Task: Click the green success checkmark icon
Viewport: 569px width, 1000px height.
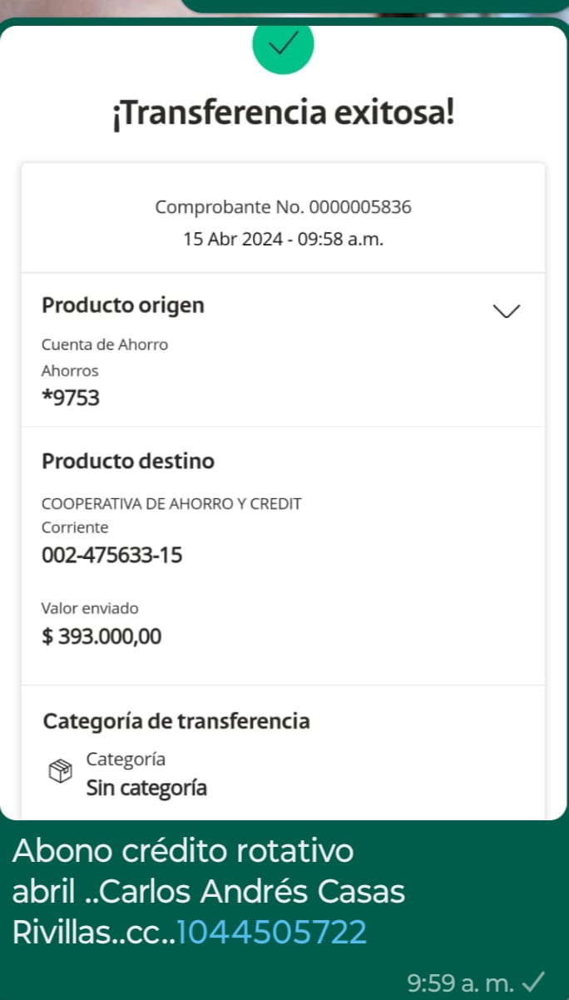Action: click(283, 47)
